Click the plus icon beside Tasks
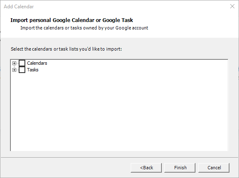239x178 pixels. 14,70
